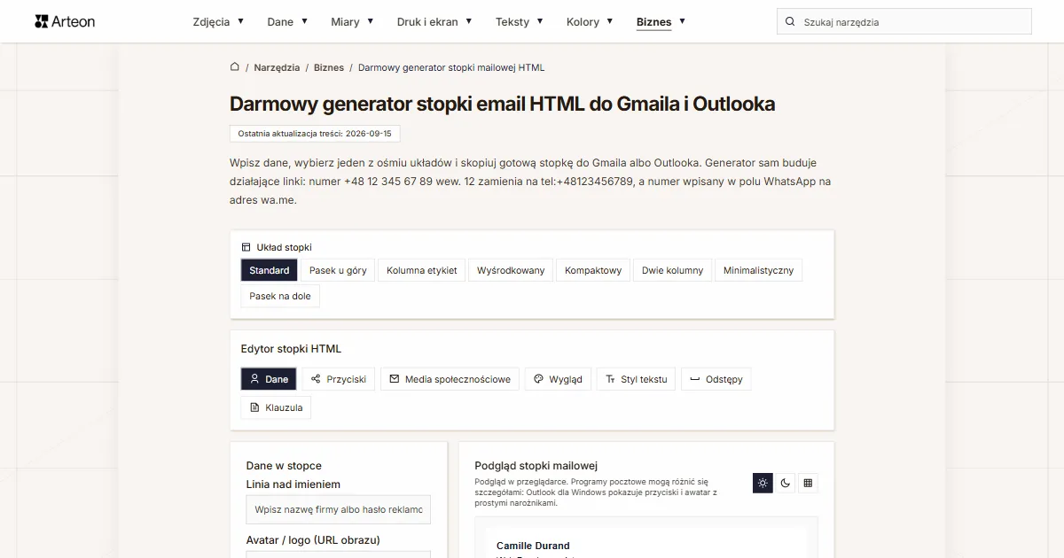Click the Podgląd stopki mailowej heading

536,465
